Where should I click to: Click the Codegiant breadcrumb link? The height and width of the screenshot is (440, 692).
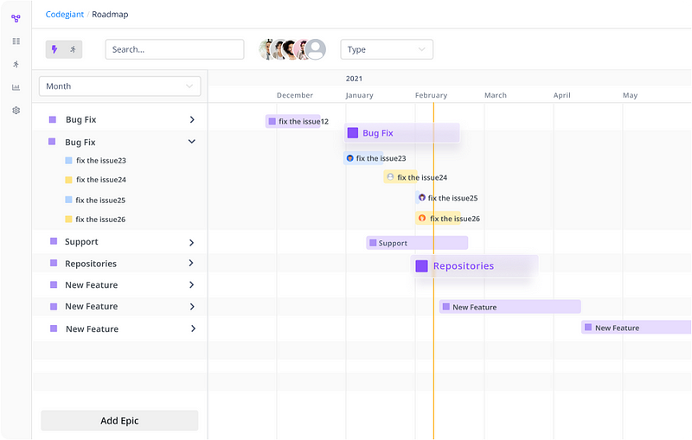(x=64, y=14)
